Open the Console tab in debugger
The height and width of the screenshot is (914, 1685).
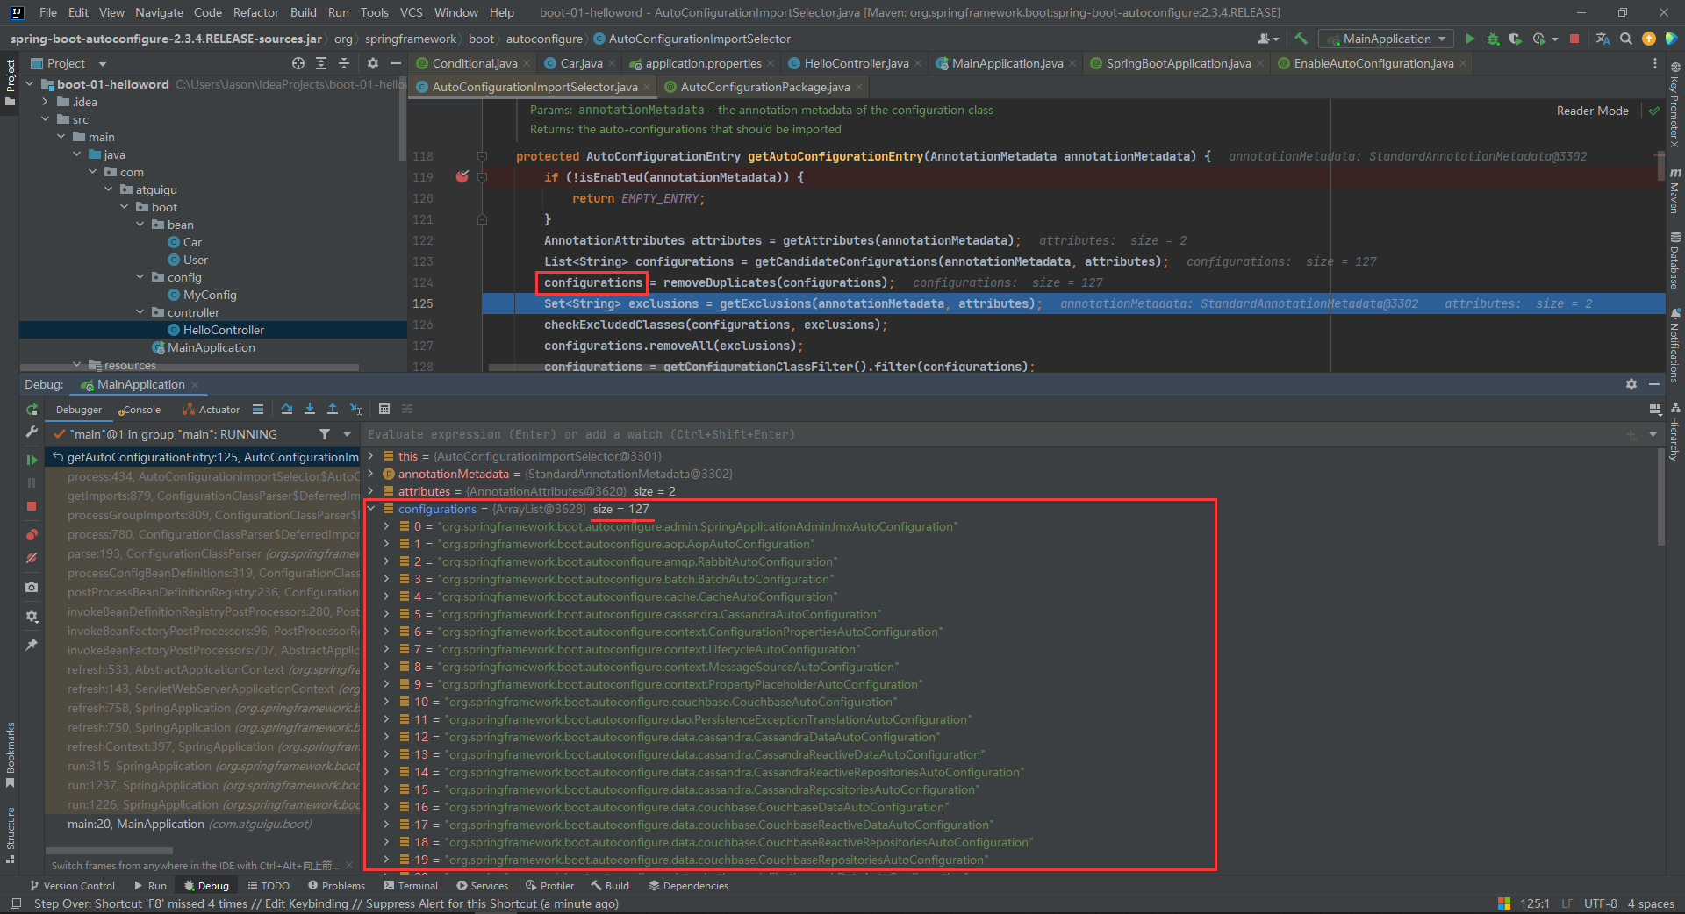click(140, 410)
